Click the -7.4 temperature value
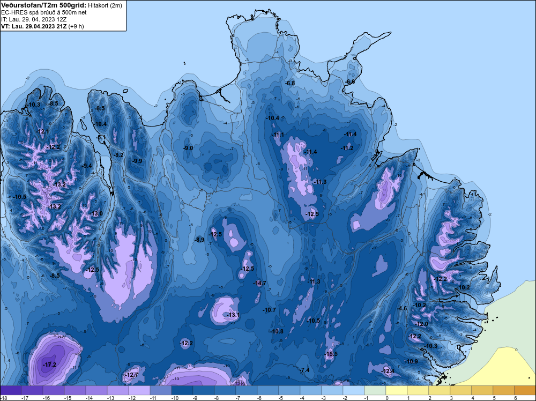Screen dimensions: 536x401 coord(304,370)
